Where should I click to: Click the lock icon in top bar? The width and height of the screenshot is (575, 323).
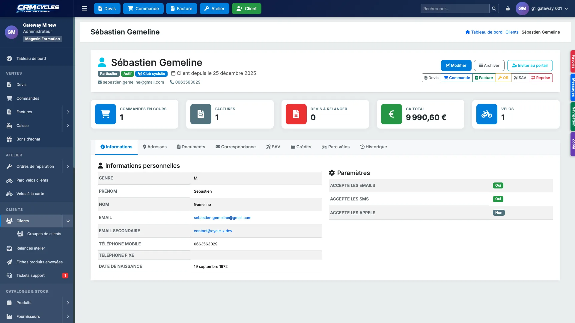click(x=508, y=8)
